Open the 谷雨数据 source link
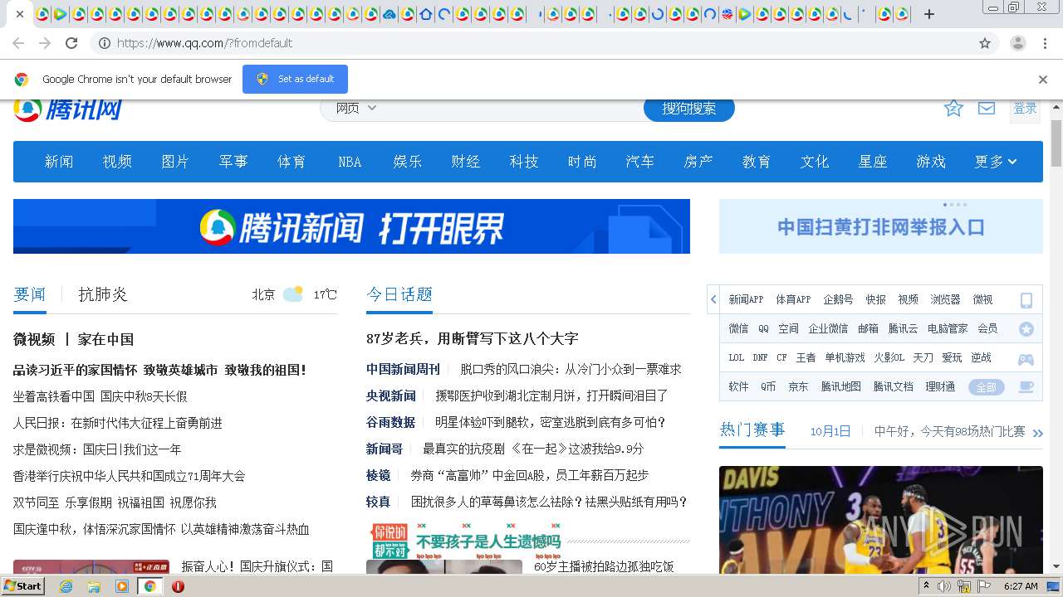 pyautogui.click(x=390, y=422)
